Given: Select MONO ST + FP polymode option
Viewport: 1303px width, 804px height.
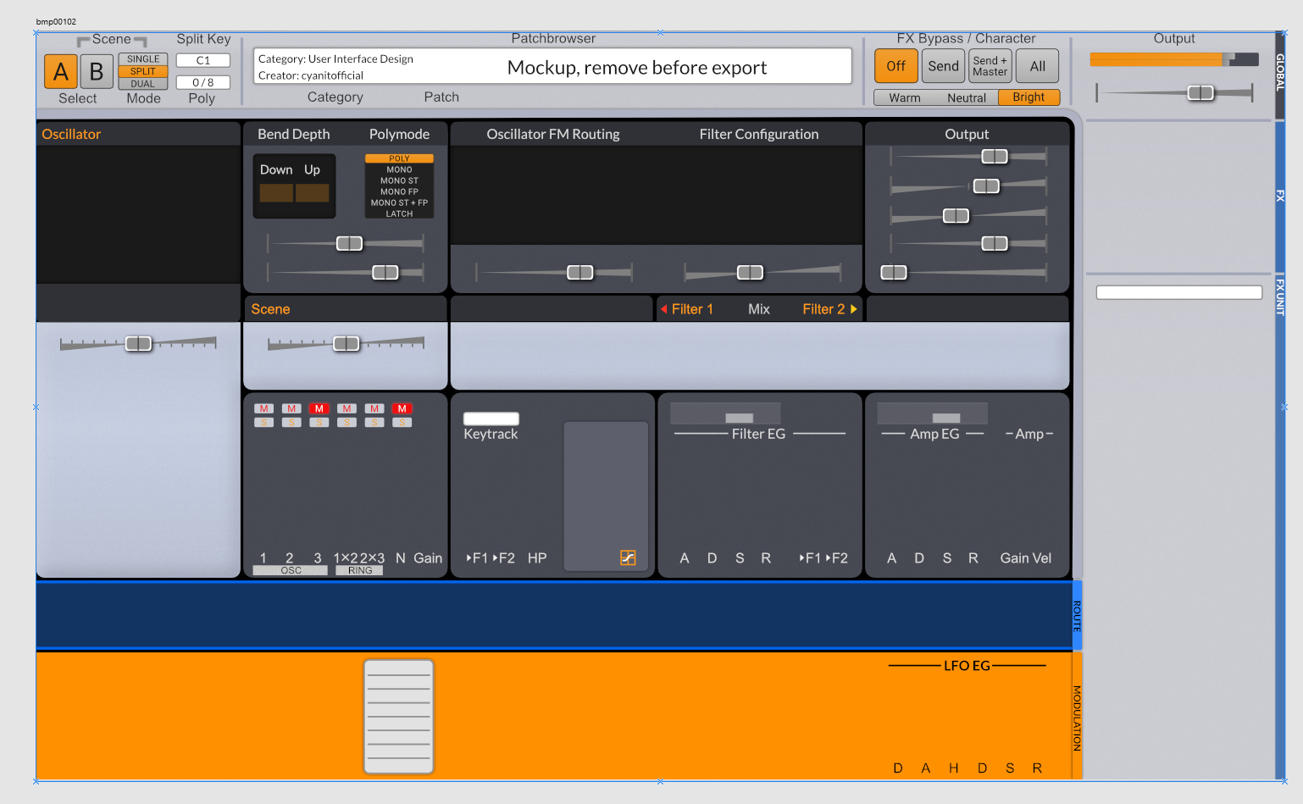Looking at the screenshot, I should pos(399,202).
